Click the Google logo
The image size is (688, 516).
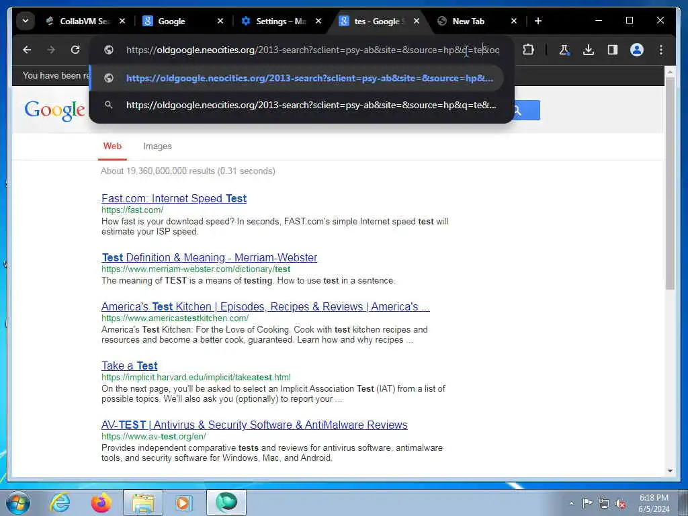point(55,110)
